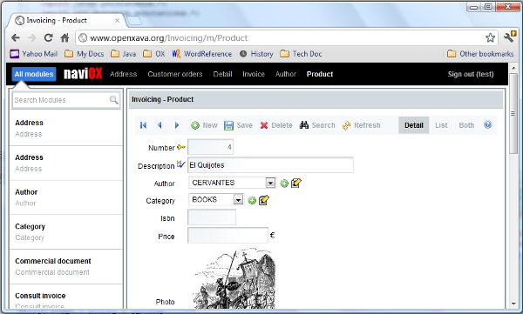This screenshot has height=314, width=523.
Task: Click the All modules button
Action: click(x=34, y=74)
